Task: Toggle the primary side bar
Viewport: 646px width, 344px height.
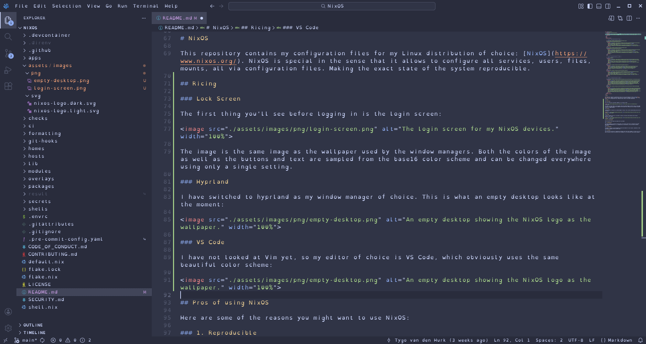Action: 590,6
